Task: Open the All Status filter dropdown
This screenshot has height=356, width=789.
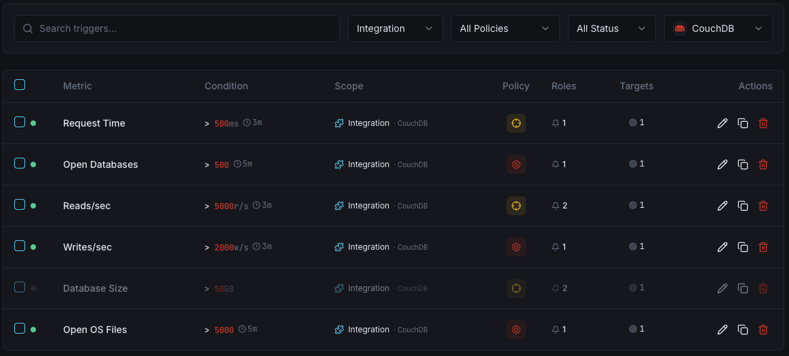Action: click(612, 28)
